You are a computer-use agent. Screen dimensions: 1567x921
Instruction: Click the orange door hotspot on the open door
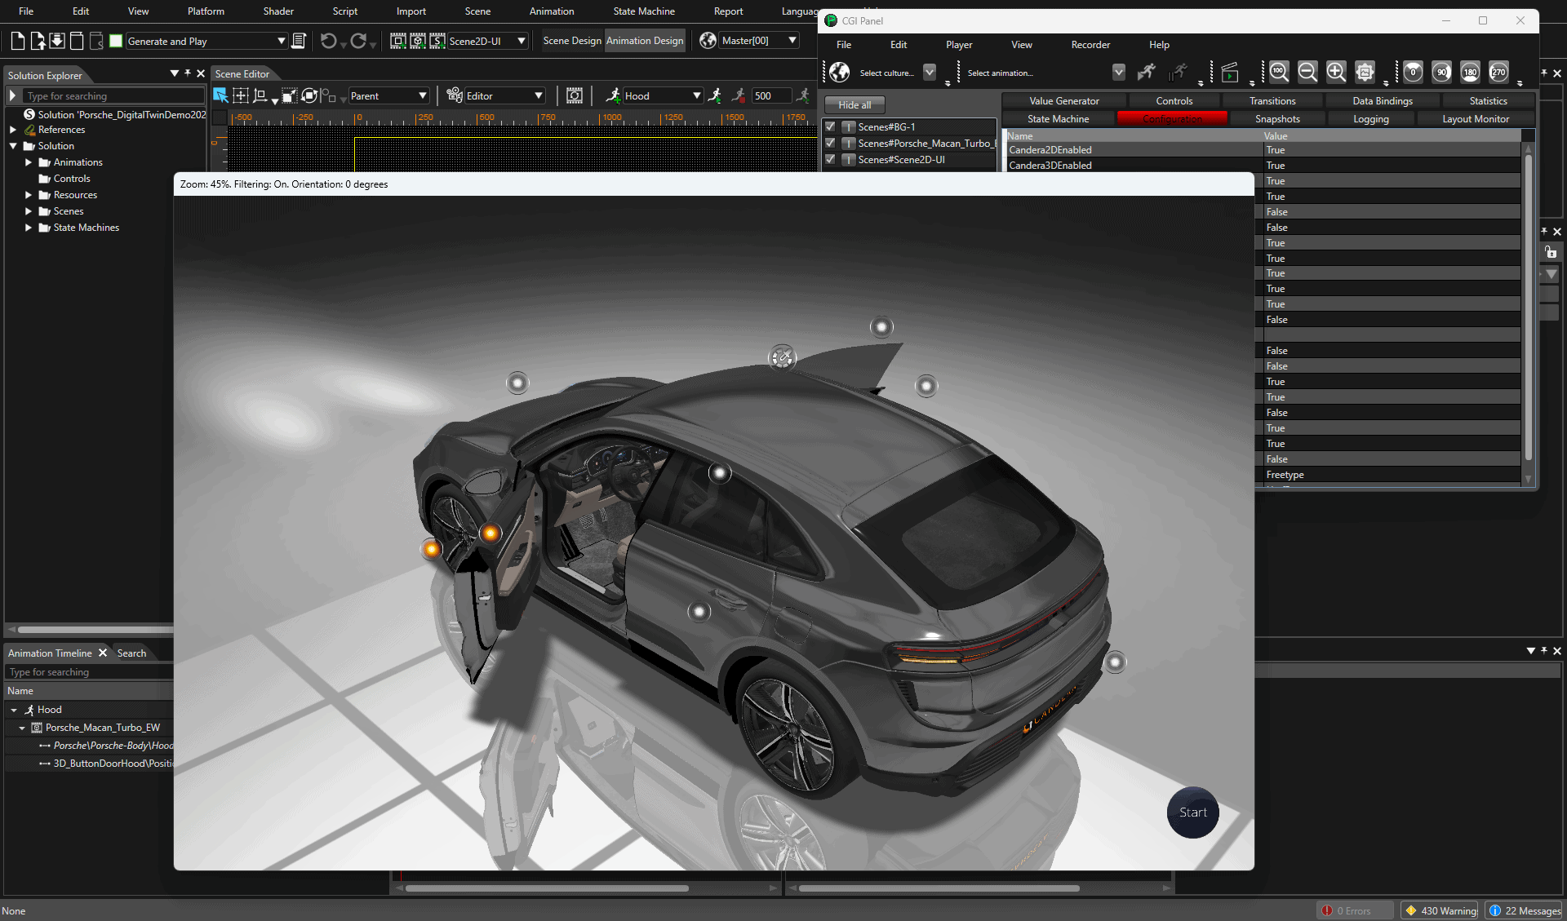491,534
